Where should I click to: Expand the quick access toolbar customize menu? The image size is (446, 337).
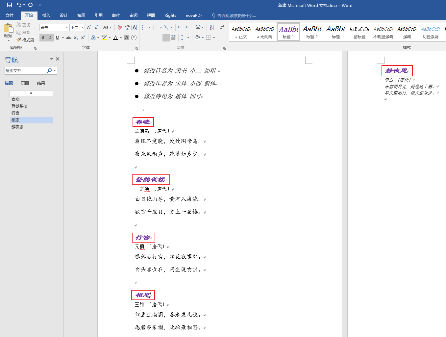[x=40, y=5]
